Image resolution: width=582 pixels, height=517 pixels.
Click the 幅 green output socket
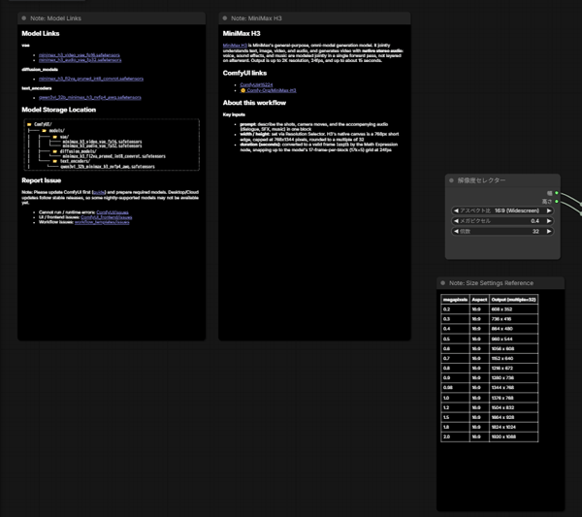point(557,193)
